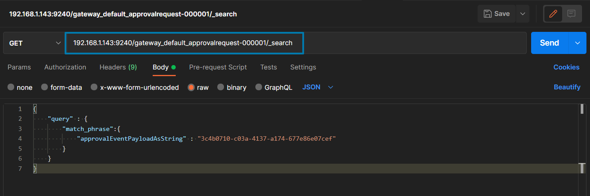The width and height of the screenshot is (590, 196).
Task: Open the Authorization tab
Action: (65, 67)
